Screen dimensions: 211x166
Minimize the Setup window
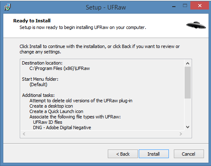pos(174,6)
